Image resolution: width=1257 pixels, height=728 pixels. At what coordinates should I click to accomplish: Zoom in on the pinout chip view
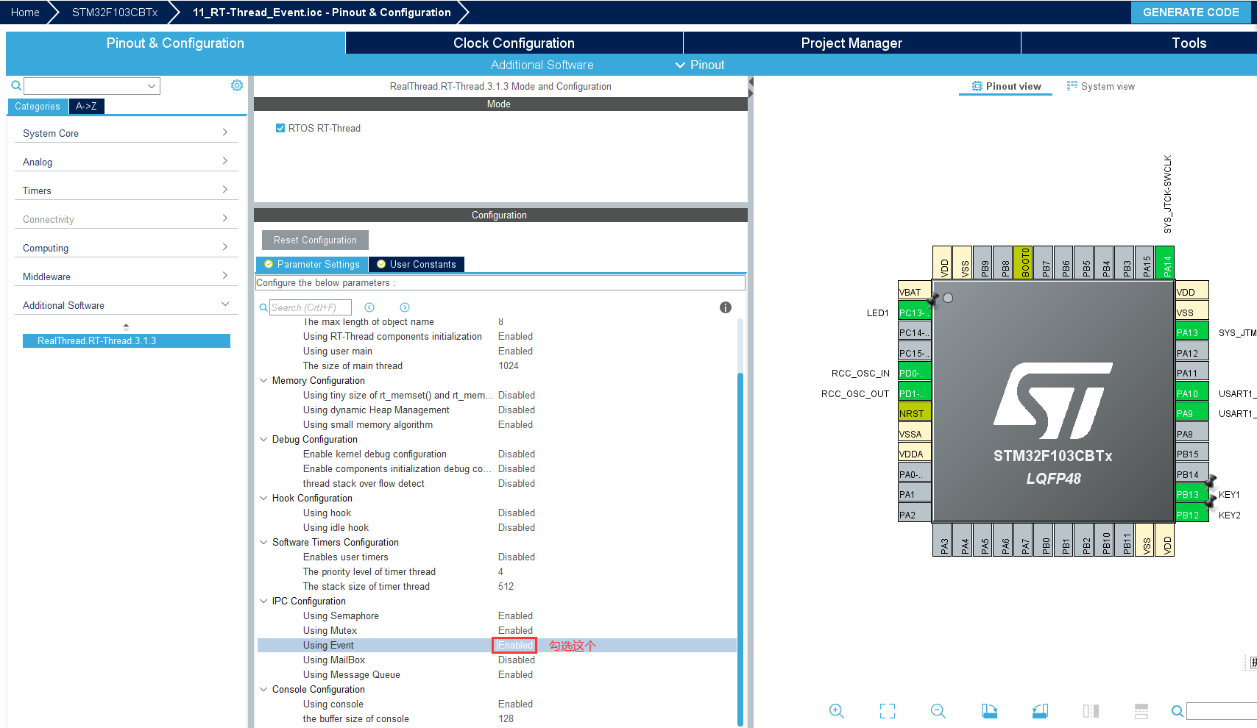coord(836,711)
